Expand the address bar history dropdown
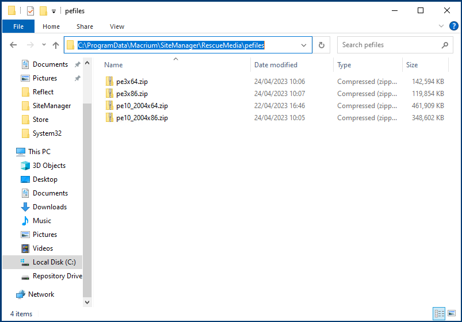462x322 pixels. [x=303, y=45]
